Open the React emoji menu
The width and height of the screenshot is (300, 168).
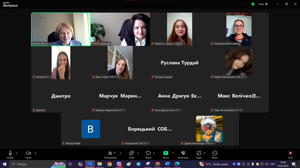(148, 155)
